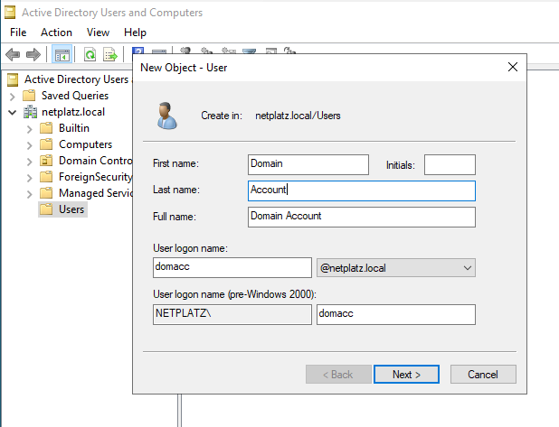Click the NETPLATZ\ domain prefix field
Viewport: 559px width, 427px height.
click(232, 314)
